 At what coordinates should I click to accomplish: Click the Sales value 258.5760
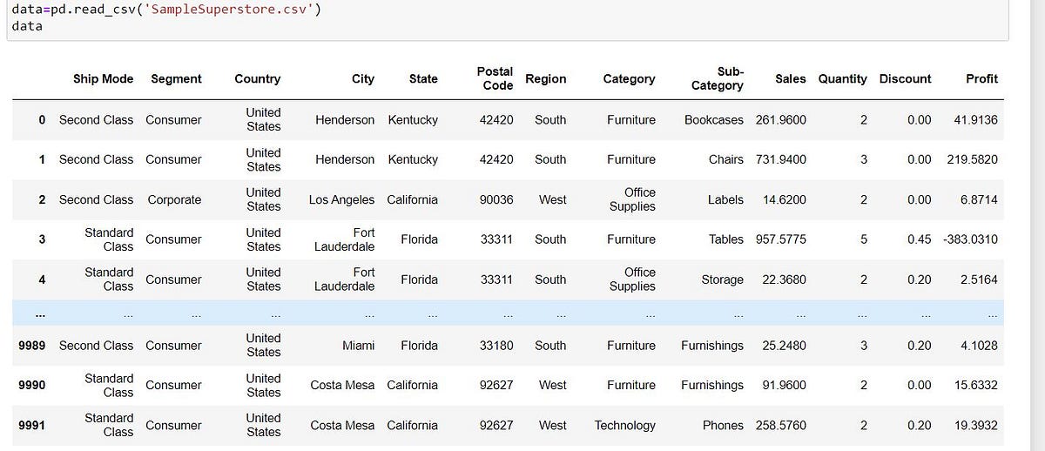[x=782, y=425]
